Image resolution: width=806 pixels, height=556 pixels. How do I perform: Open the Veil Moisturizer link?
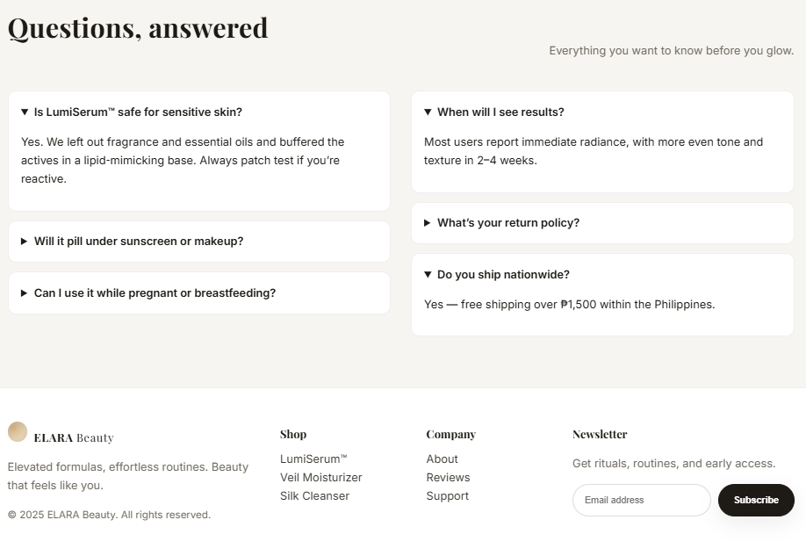[x=320, y=478]
